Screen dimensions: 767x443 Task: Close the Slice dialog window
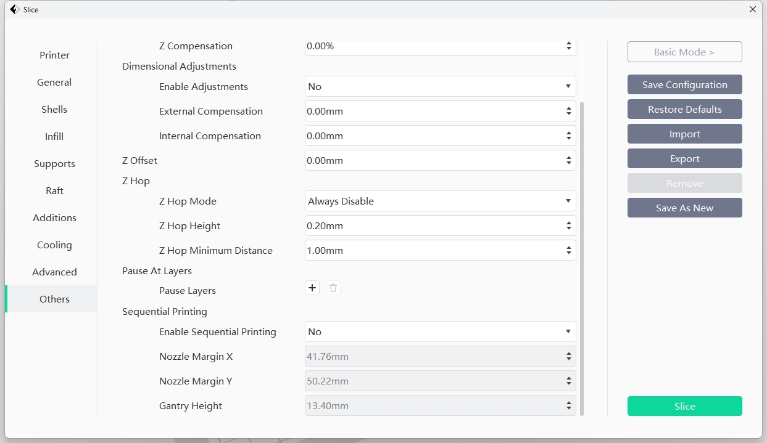click(752, 9)
